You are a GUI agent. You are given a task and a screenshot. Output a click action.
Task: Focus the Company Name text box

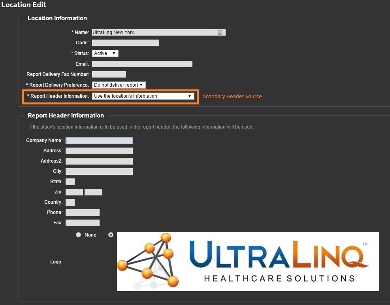click(x=99, y=140)
